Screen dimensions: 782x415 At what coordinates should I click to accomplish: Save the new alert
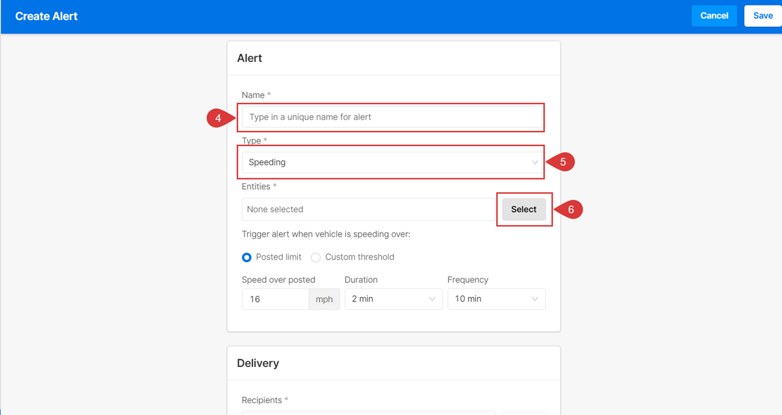point(762,16)
